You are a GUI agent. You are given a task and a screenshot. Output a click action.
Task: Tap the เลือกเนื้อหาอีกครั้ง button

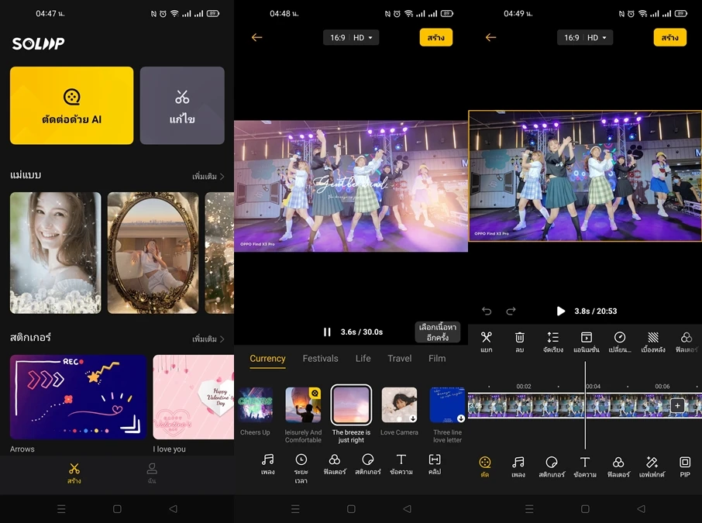pyautogui.click(x=438, y=332)
